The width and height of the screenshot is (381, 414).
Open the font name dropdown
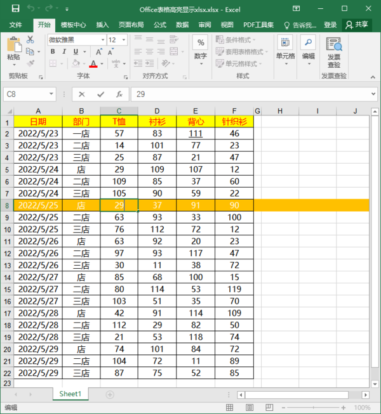[x=102, y=39]
